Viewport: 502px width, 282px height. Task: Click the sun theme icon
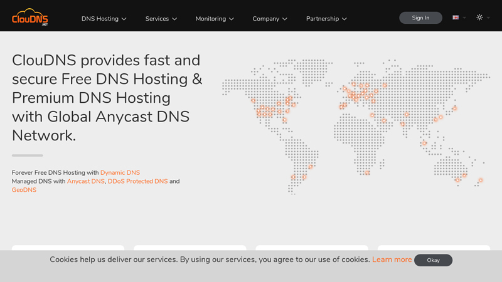click(479, 18)
